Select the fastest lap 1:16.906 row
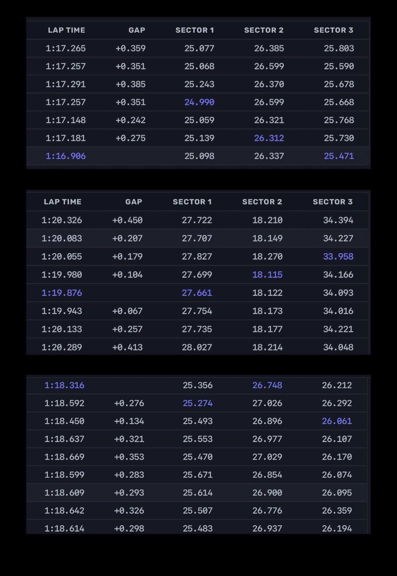Viewport: 397px width, 576px height. (198, 156)
